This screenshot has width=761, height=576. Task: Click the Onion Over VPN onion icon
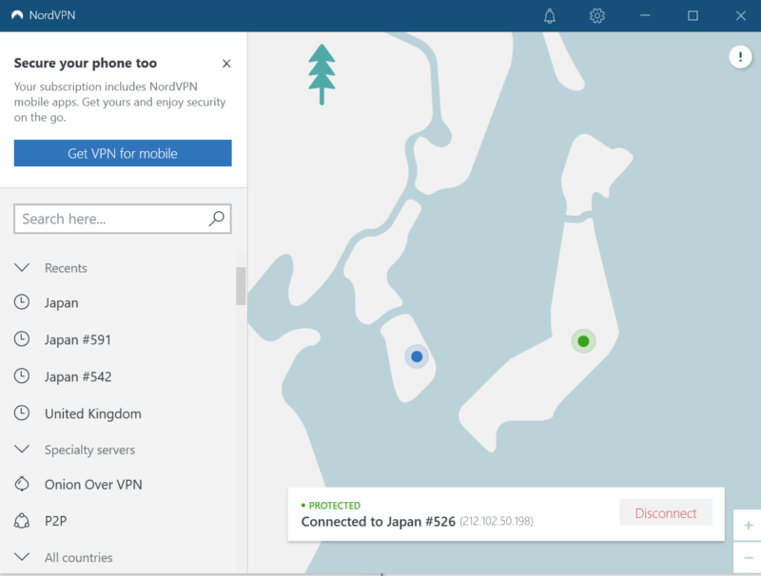pyautogui.click(x=22, y=484)
